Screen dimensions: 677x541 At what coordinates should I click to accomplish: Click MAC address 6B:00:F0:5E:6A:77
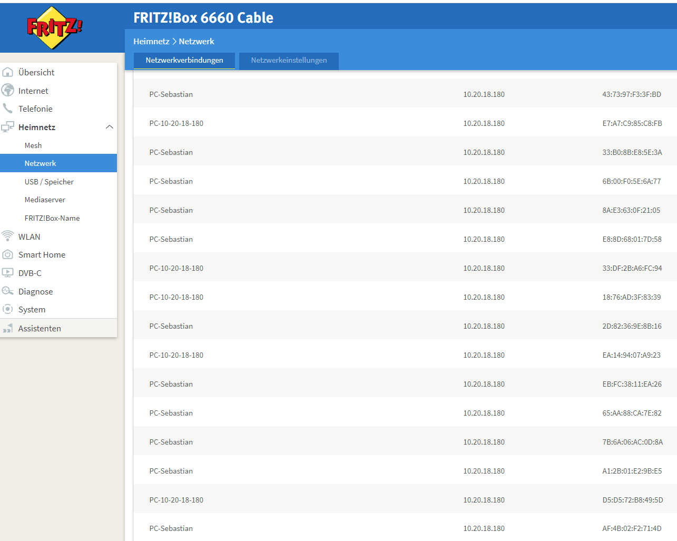click(x=632, y=181)
